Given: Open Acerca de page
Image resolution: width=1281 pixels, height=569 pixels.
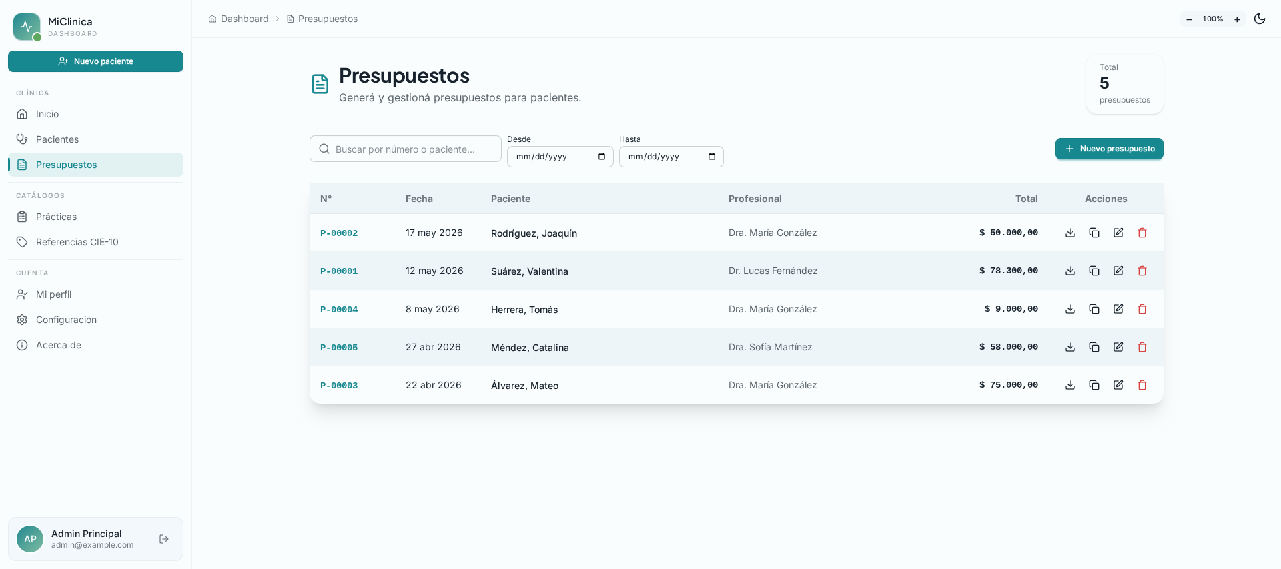Looking at the screenshot, I should (x=95, y=345).
